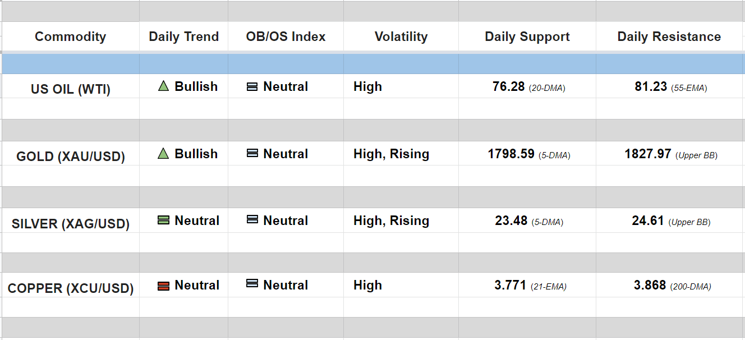This screenshot has width=745, height=340.
Task: Select the Volatility header cell
Action: coord(401,37)
